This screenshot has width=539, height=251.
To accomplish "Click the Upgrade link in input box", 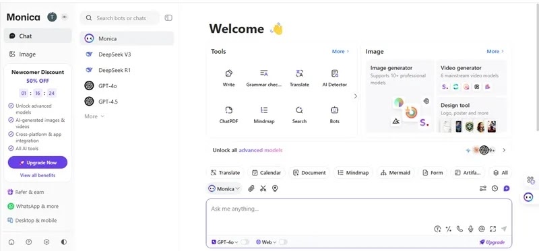I will click(x=492, y=242).
